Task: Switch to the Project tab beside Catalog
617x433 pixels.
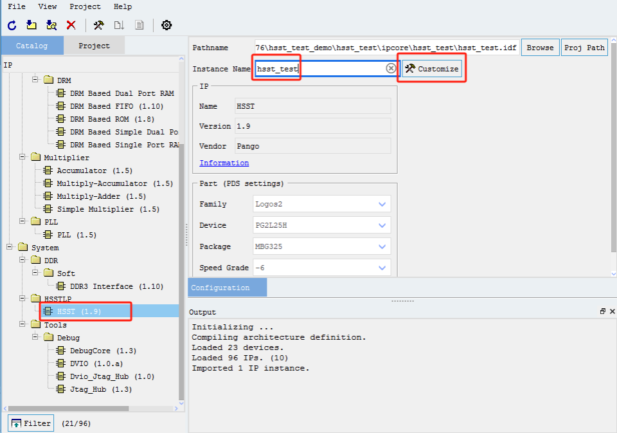Action: click(94, 46)
